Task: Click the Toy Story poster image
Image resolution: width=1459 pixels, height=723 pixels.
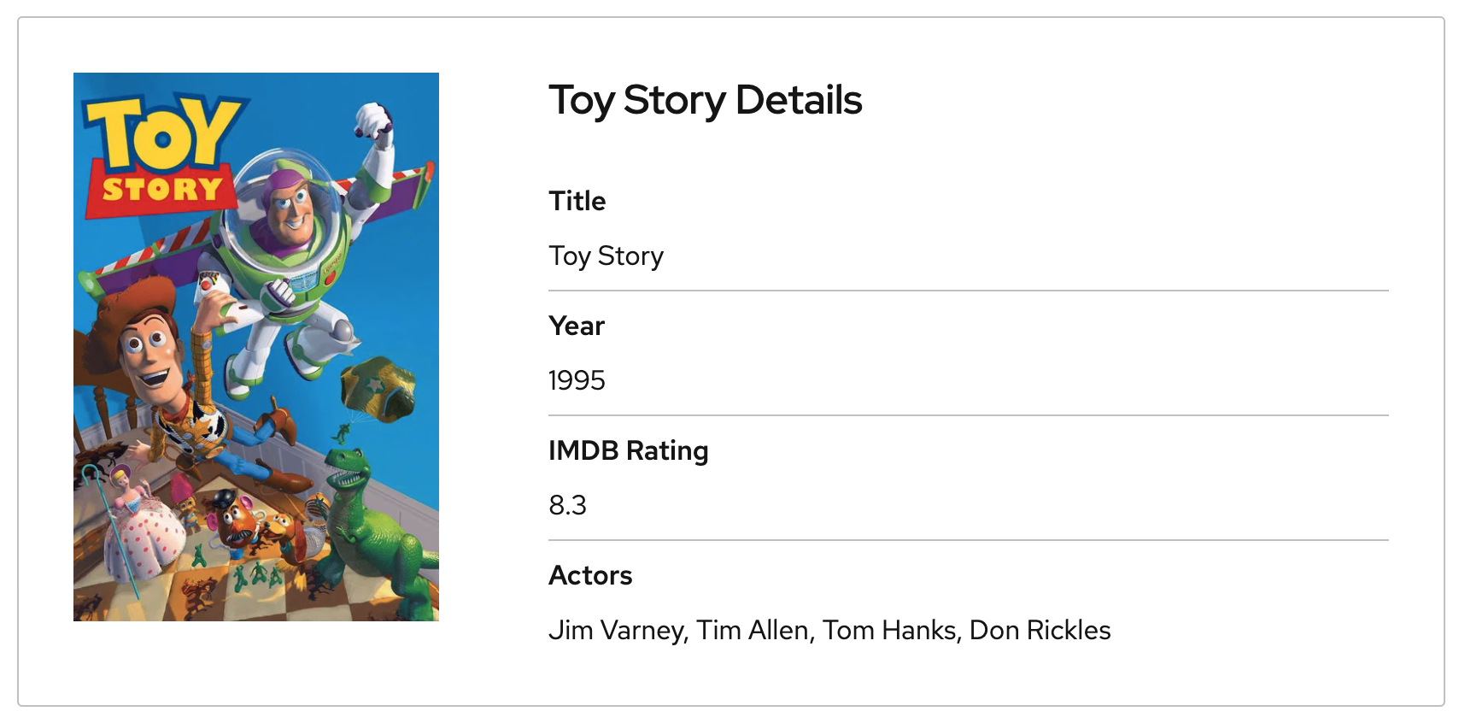Action: 256,346
